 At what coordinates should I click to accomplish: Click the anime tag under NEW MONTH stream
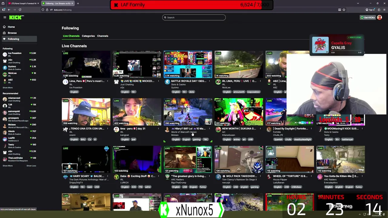[237, 140]
